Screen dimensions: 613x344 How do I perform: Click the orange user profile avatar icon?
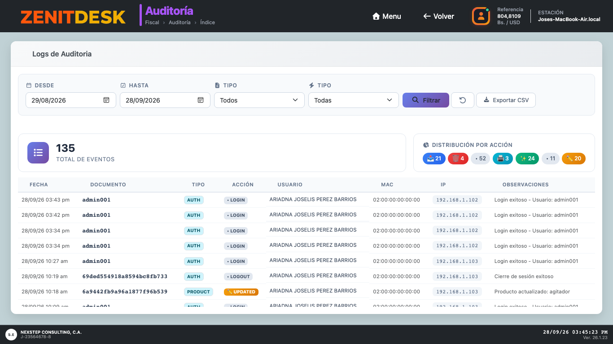481,16
